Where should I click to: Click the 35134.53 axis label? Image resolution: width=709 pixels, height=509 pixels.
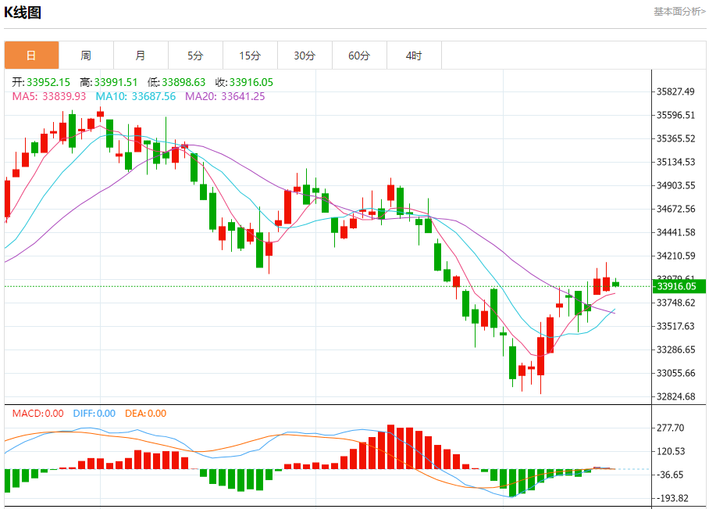click(675, 162)
